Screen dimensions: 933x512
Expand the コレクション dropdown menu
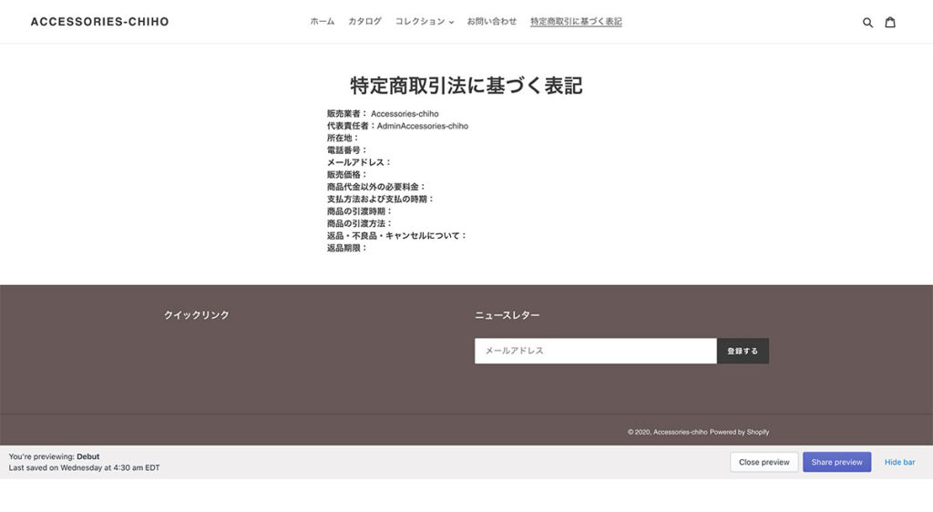pyautogui.click(x=425, y=21)
